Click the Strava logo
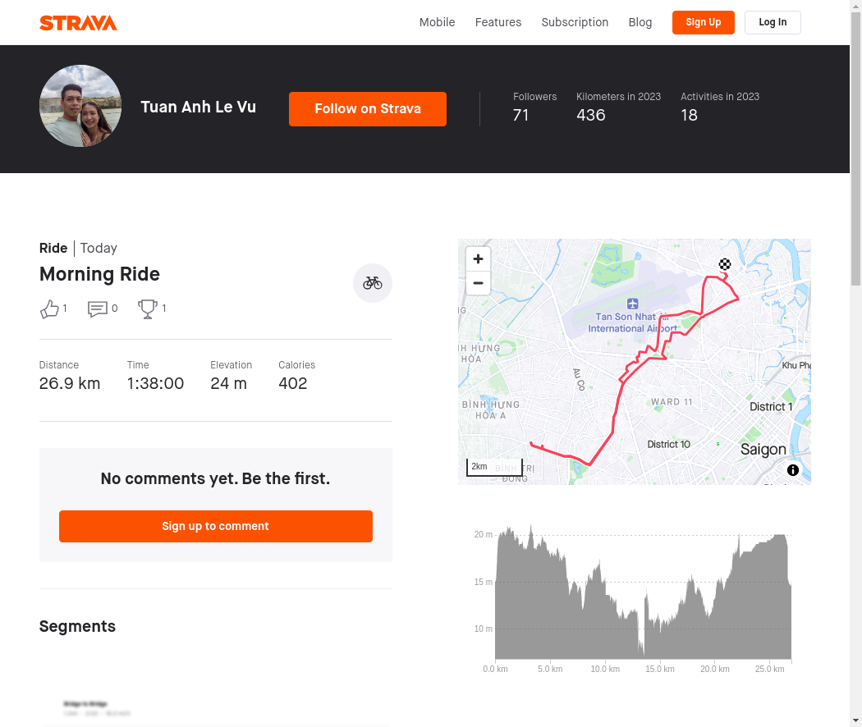 [x=78, y=23]
